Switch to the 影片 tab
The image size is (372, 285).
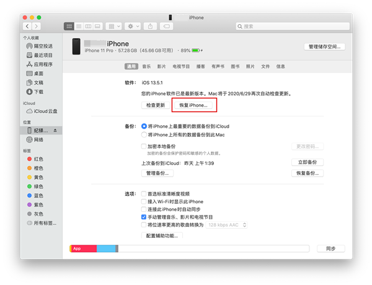coord(161,66)
